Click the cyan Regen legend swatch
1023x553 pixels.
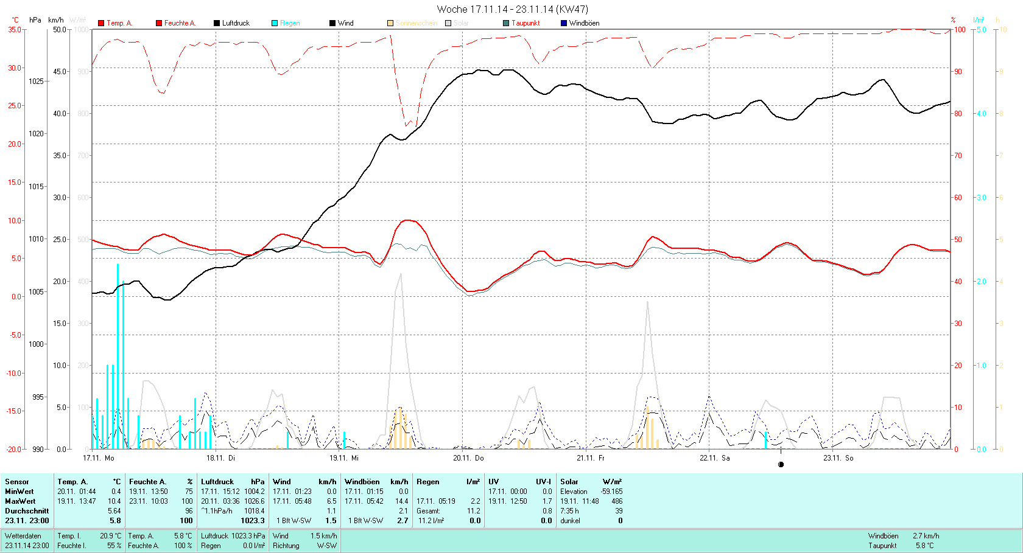click(275, 23)
